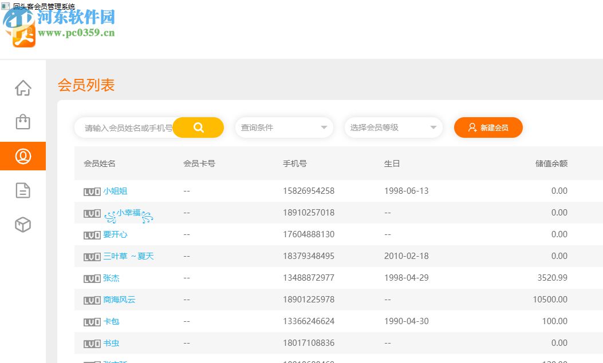
Task: Click inside the member search input field
Action: 123,127
